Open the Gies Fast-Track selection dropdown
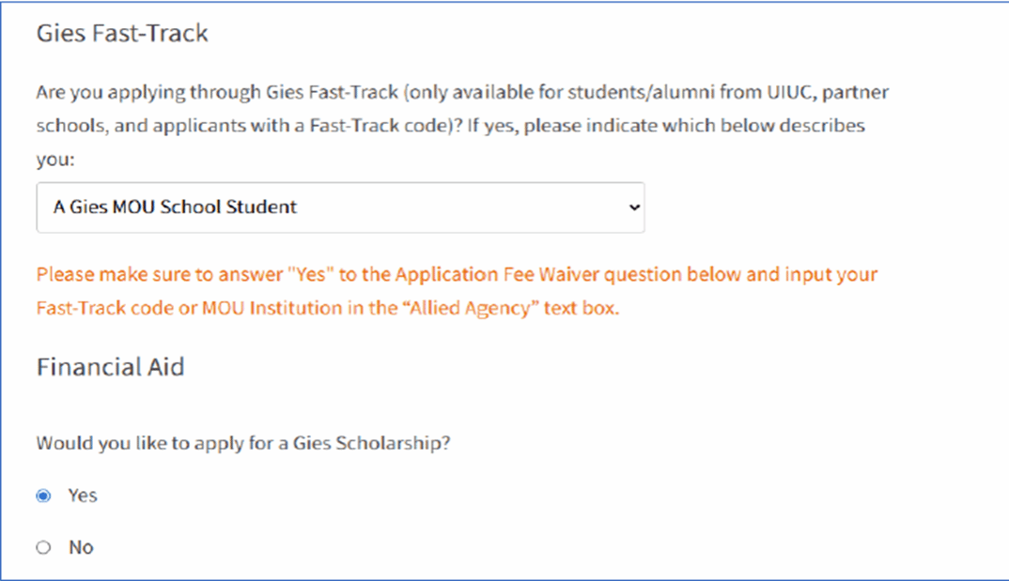 340,207
